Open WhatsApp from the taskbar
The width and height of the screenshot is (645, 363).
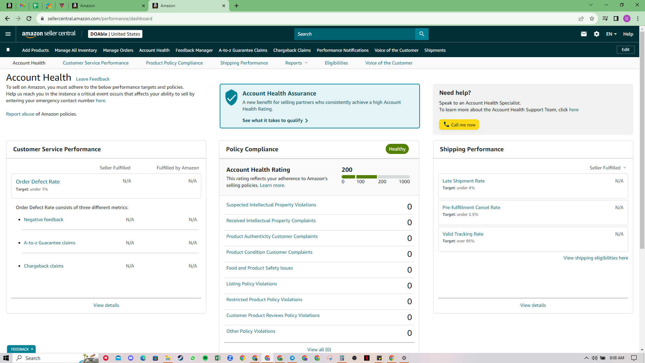pos(193,358)
